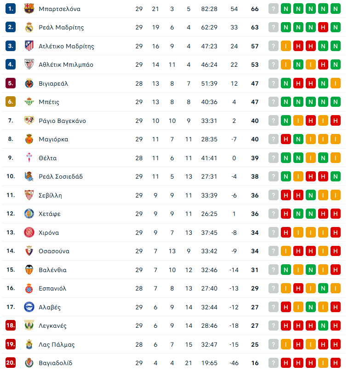Click the green N form badge for Λεγκανές

pos(323,325)
